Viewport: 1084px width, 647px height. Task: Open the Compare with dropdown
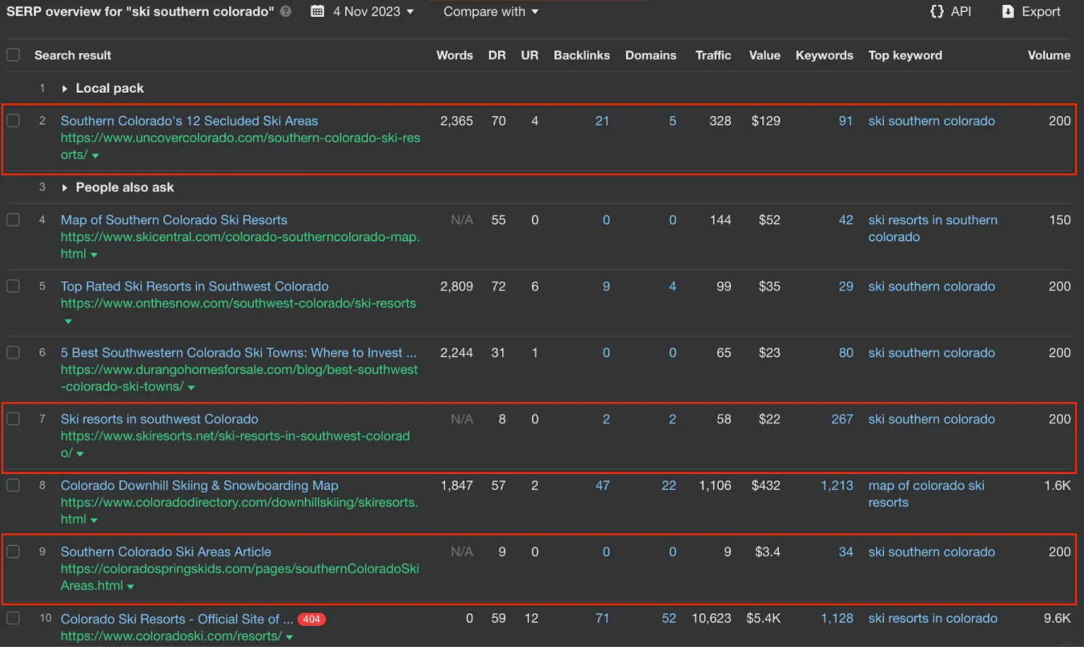tap(491, 12)
